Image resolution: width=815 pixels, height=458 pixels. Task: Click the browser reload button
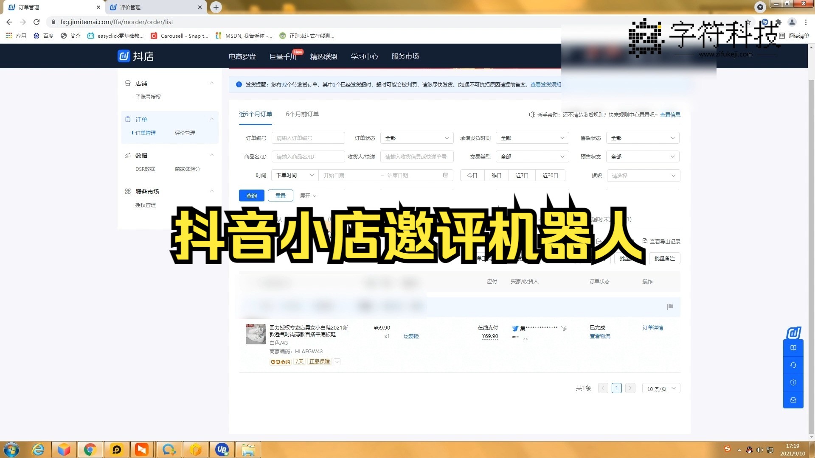37,22
